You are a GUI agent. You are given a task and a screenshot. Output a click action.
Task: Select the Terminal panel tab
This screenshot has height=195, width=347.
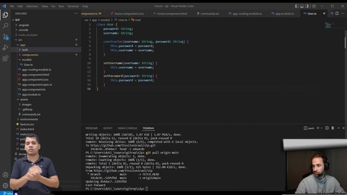tap(148, 128)
